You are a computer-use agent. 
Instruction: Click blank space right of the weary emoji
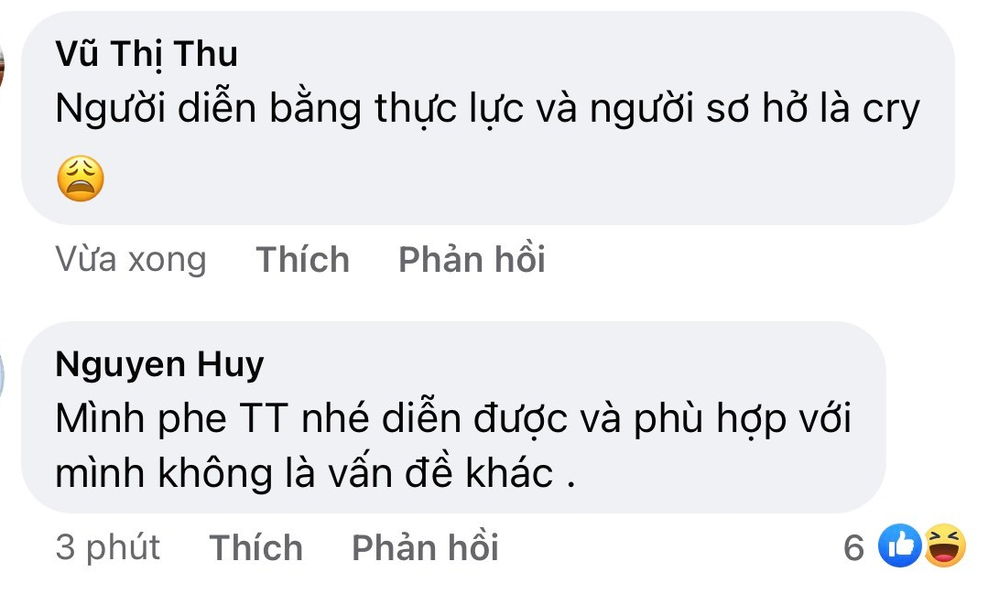pyautogui.click(x=458, y=178)
